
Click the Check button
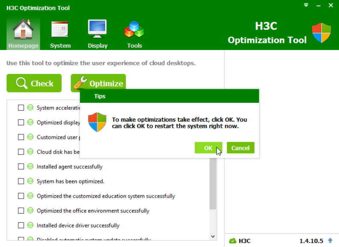(x=34, y=83)
